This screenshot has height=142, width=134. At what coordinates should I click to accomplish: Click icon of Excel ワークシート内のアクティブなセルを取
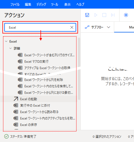point(16,118)
